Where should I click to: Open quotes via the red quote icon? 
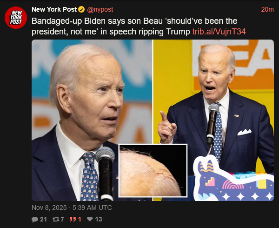[73, 219]
